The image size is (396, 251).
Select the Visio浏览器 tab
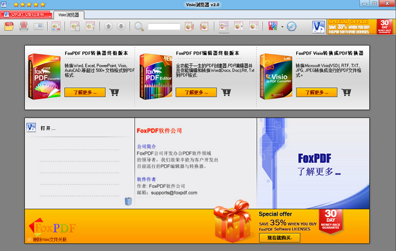click(x=69, y=15)
